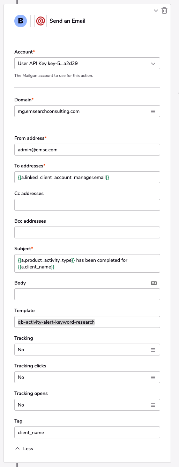Collapse extra fields with Less
This screenshot has width=179, height=467.
24,448
